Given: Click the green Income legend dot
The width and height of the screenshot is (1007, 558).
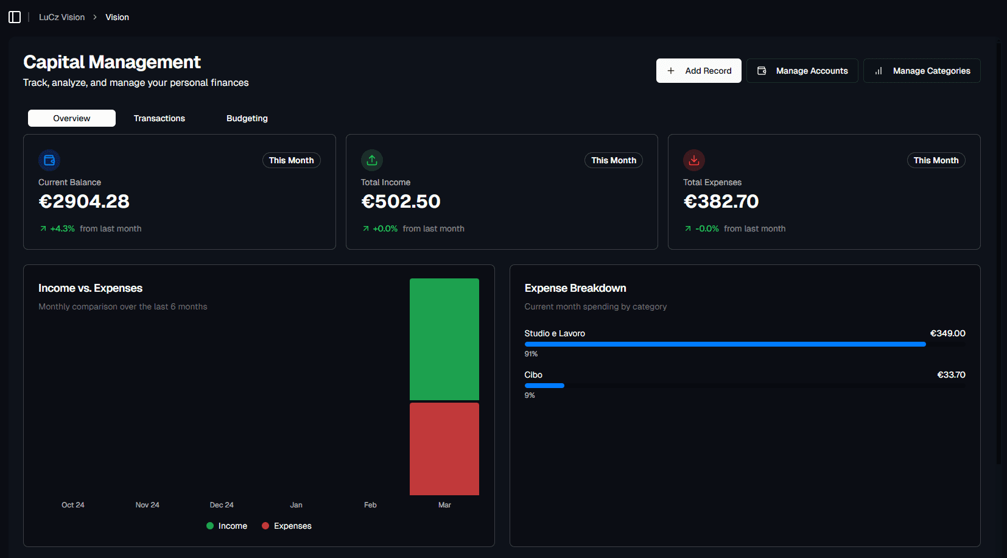Looking at the screenshot, I should tap(210, 526).
